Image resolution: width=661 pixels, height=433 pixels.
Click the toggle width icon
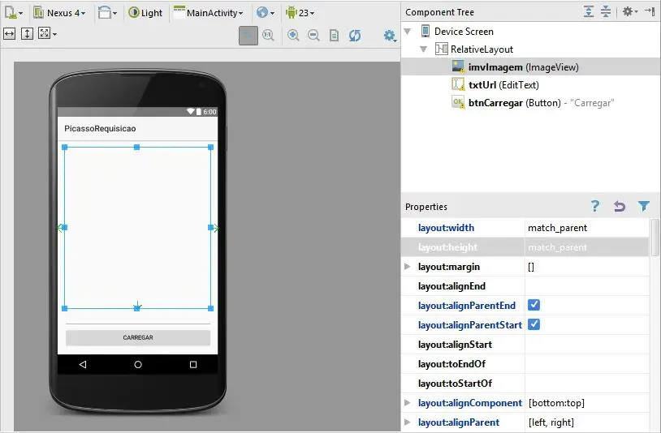click(9, 33)
